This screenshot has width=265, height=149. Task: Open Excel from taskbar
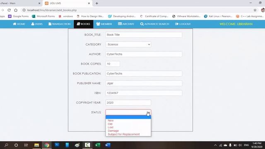[x=98, y=145]
